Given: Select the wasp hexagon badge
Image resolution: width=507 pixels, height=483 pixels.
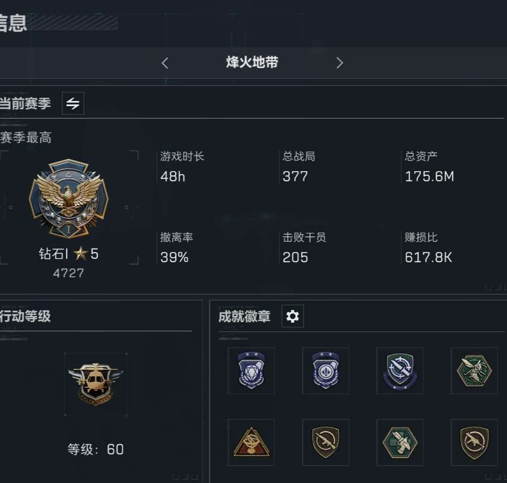Looking at the screenshot, I should click(474, 371).
